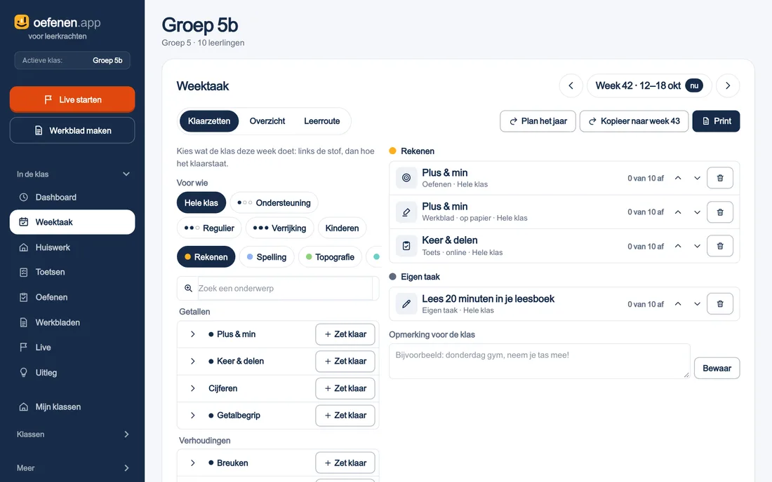Choose the Spelling subject chip
Image resolution: width=772 pixels, height=482 pixels.
pos(267,257)
